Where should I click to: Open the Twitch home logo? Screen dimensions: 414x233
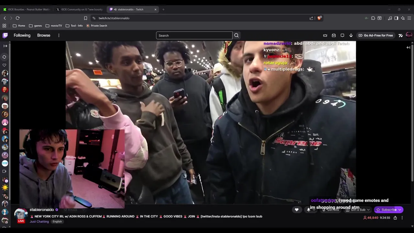tap(5, 35)
